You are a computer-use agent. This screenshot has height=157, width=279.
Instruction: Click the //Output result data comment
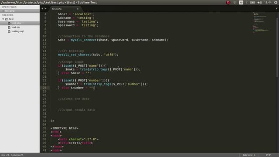point(76,110)
